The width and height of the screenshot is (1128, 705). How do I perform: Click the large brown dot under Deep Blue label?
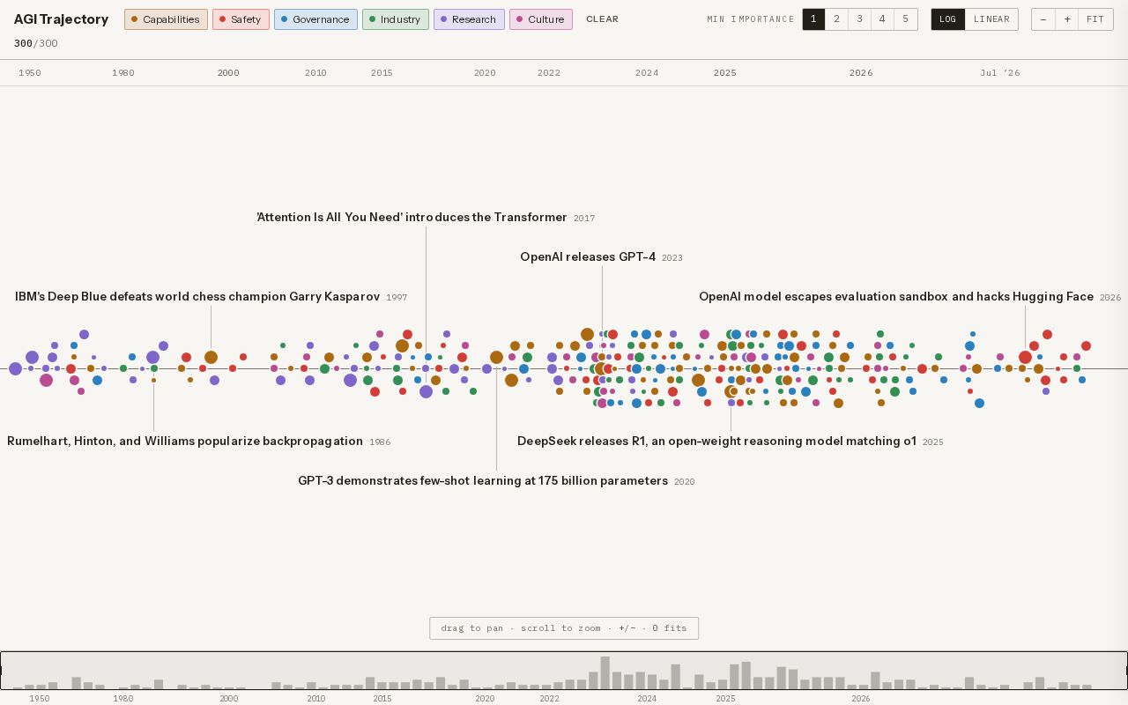(211, 357)
